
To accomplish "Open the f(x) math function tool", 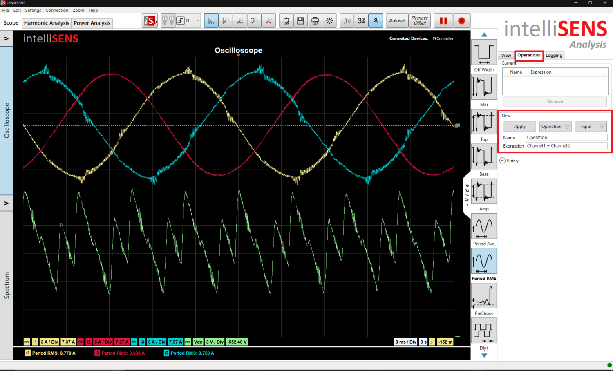I will tap(347, 20).
